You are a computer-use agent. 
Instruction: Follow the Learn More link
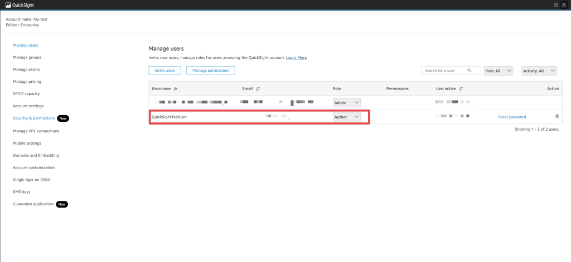pos(297,58)
